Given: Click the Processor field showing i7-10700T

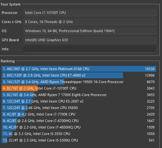Looking at the screenshot, I should (x=90, y=13).
